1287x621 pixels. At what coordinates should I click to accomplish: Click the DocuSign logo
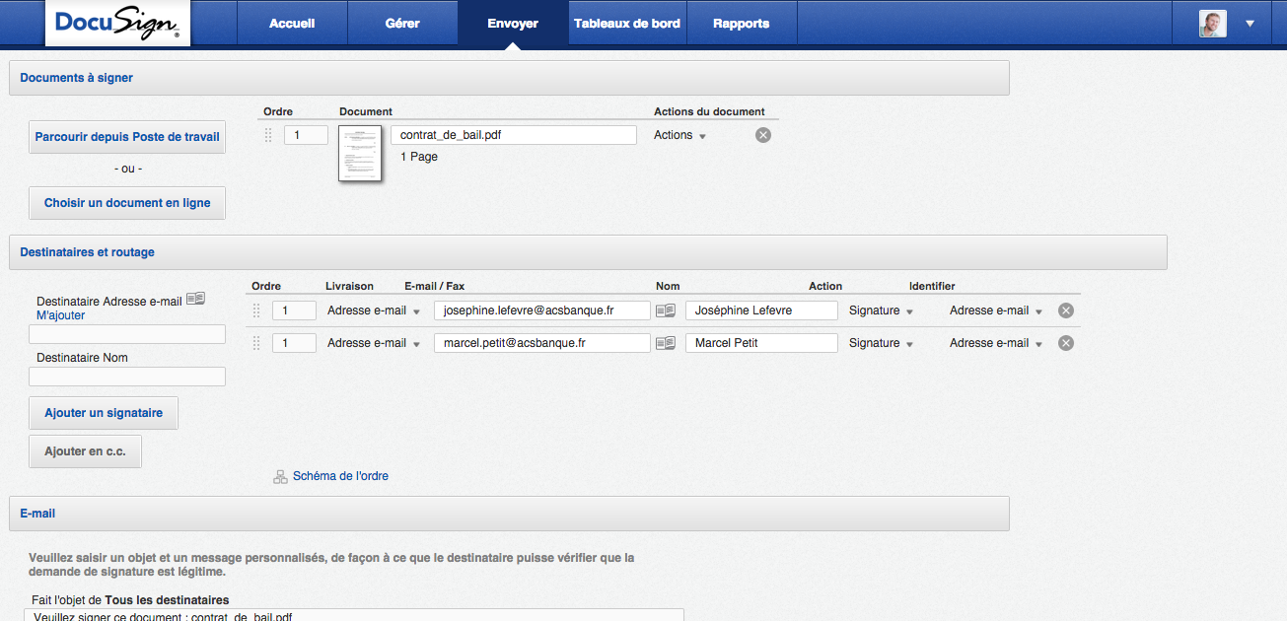pyautogui.click(x=117, y=24)
